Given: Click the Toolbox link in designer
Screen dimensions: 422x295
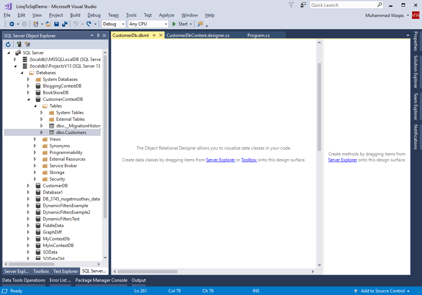Looking at the screenshot, I should [x=249, y=160].
